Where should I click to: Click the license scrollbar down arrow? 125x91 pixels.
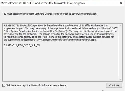point(120,79)
